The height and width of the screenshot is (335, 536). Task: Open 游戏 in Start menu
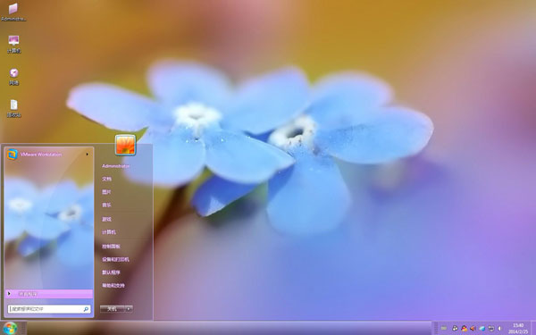tap(106, 219)
